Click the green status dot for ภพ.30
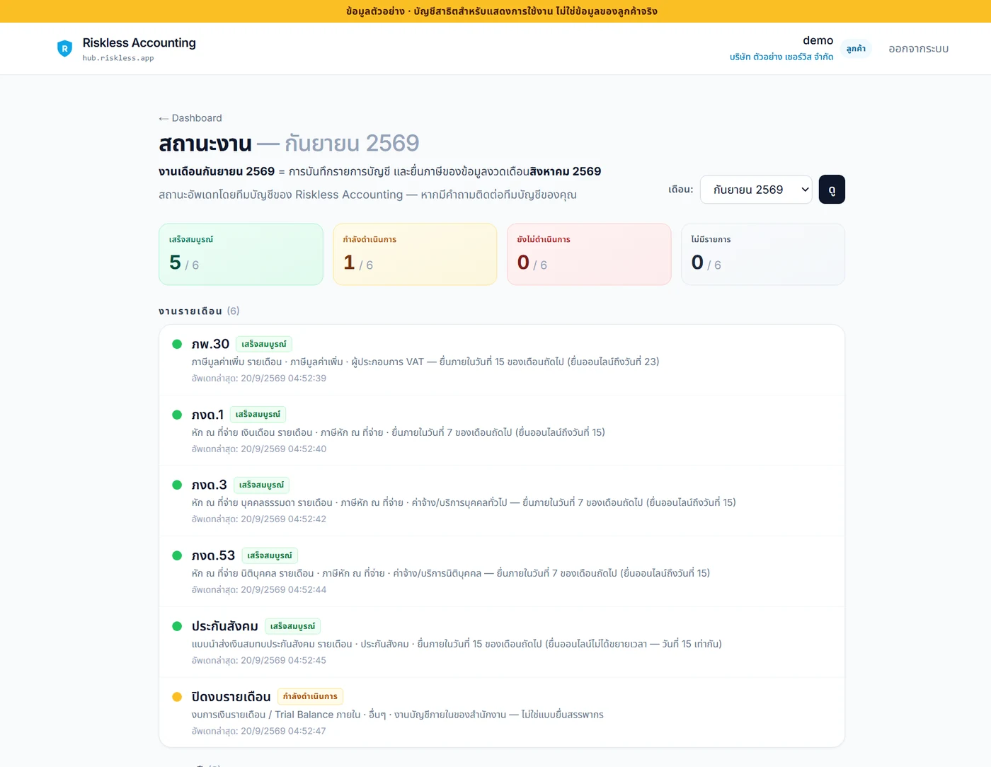This screenshot has height=767, width=991. 177,344
